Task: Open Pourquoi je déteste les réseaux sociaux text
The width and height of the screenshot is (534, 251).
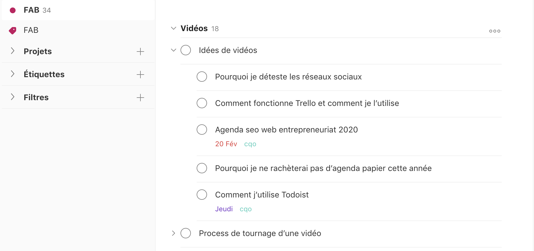Action: [288, 77]
